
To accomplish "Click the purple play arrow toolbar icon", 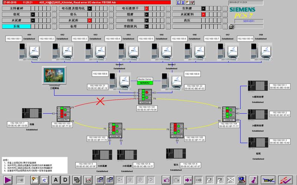I will (8, 180).
